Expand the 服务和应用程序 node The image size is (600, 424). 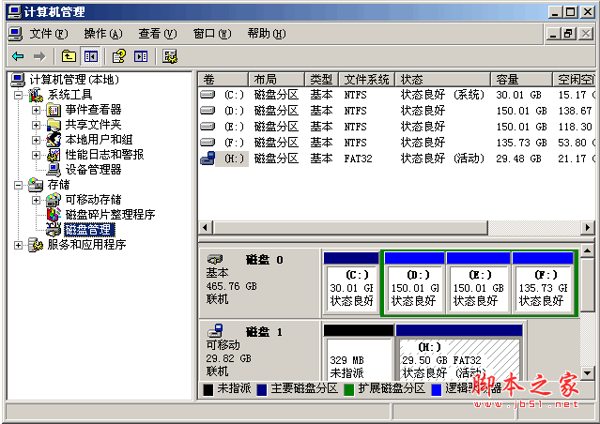coord(18,245)
